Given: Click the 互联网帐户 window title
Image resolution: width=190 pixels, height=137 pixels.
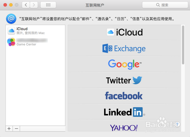Looking at the screenshot, I should click(x=95, y=5).
